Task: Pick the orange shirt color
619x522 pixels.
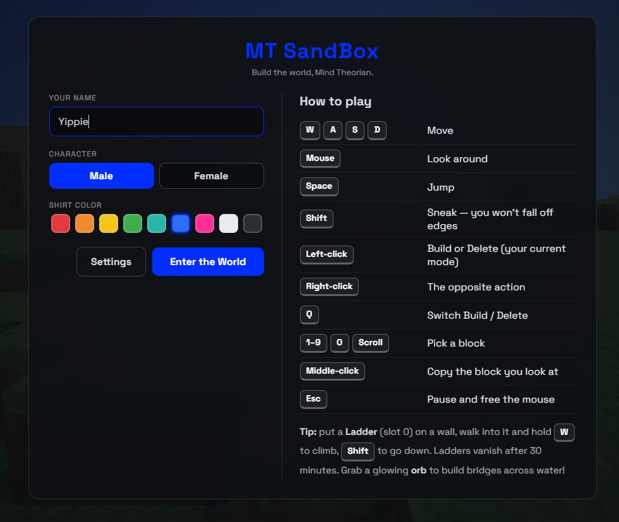Action: [85, 223]
